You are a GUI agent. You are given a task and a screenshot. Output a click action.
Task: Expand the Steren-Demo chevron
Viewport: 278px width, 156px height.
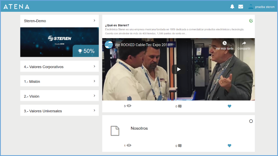94,20
